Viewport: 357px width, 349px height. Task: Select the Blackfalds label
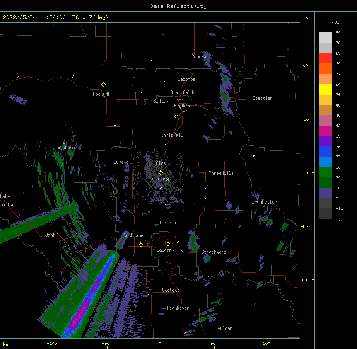point(183,92)
